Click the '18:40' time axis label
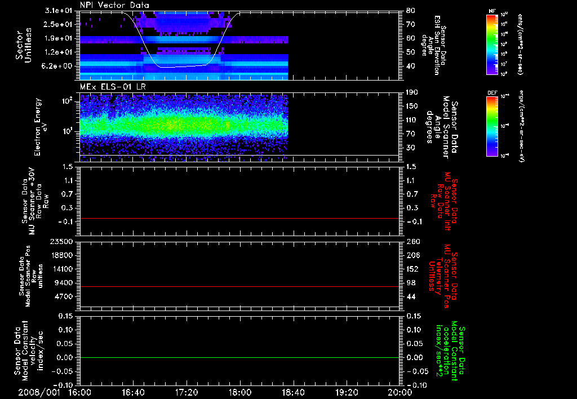Screen dimensions: 577x399 [293, 392]
